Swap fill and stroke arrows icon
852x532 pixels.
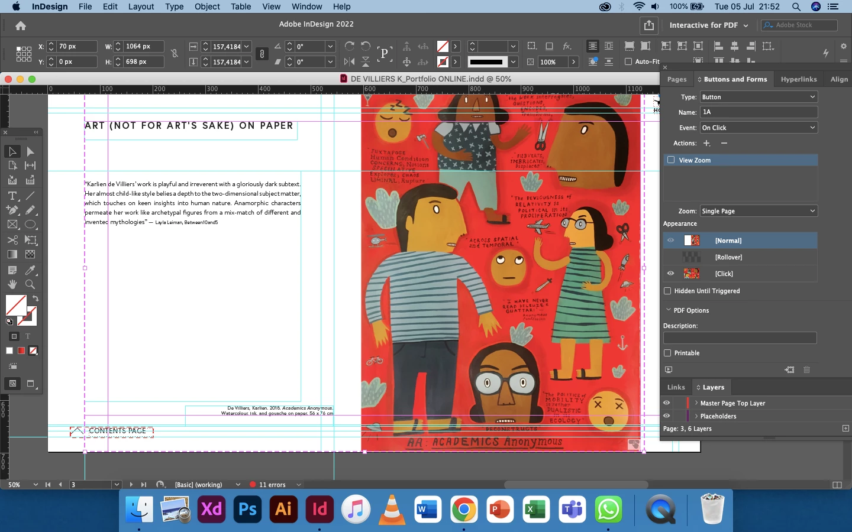pos(35,299)
